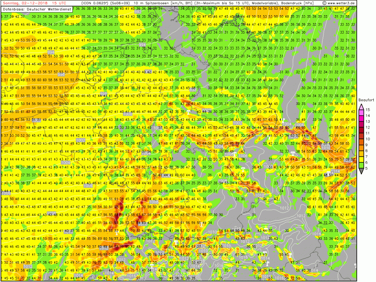Select the yellow swatch in the Beaufort legend
The width and height of the screenshot is (376, 282).
pos(361,159)
